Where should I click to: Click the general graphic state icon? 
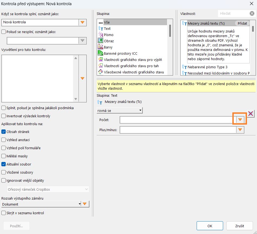(100, 72)
